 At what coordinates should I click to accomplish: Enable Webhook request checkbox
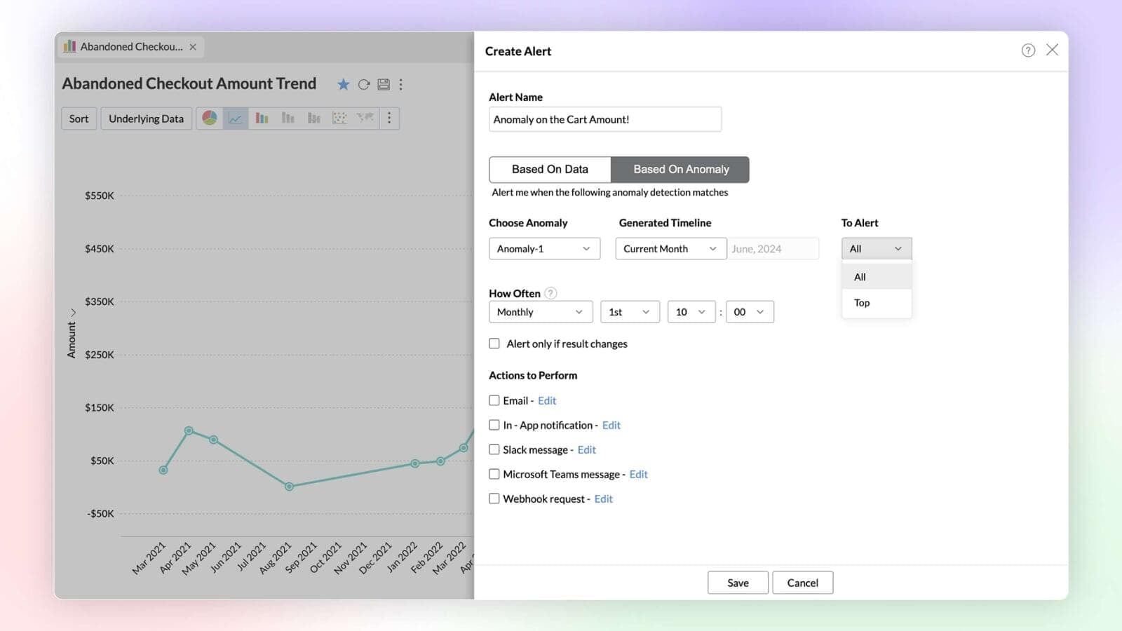point(494,498)
